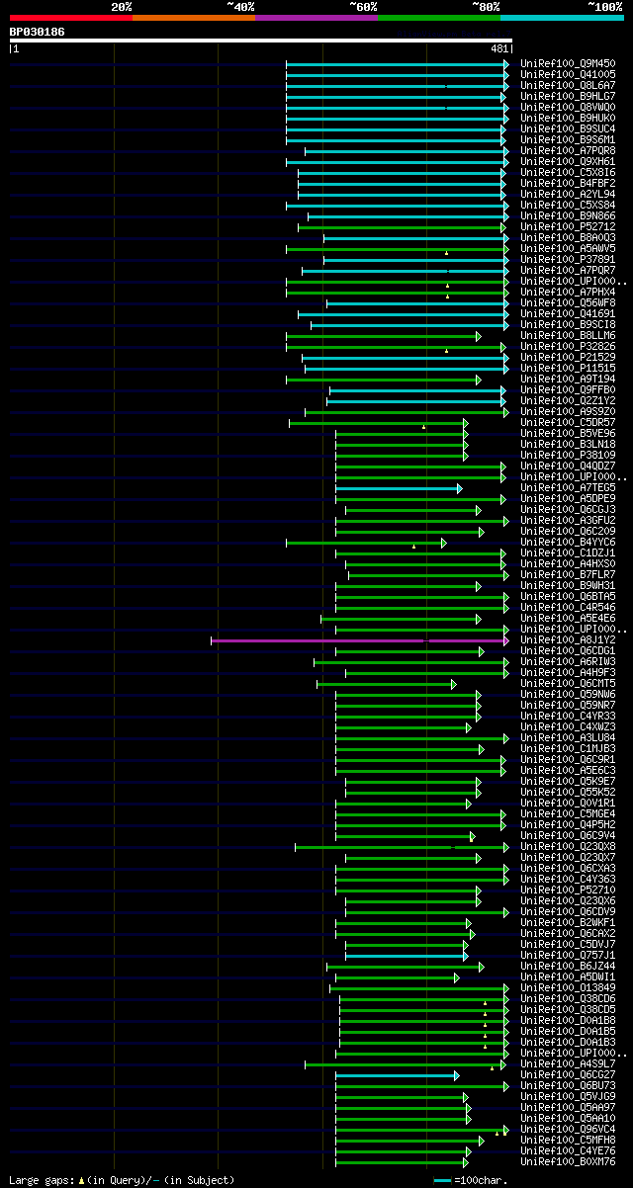Select label UniRef100_A9T194
This screenshot has width=633, height=1188.
pos(568,379)
